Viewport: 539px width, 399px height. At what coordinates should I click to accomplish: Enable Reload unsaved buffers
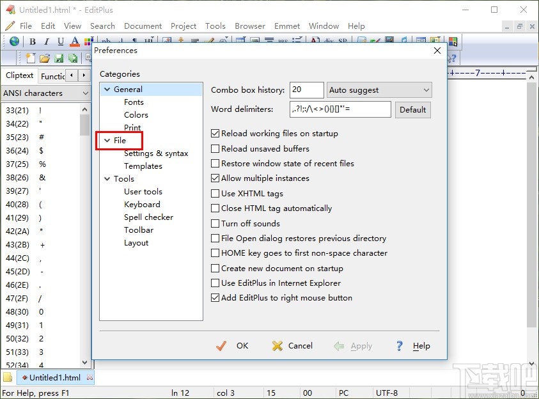215,148
